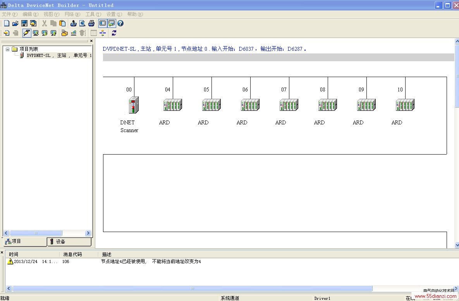Toggle the message output pane icon

click(x=111, y=23)
